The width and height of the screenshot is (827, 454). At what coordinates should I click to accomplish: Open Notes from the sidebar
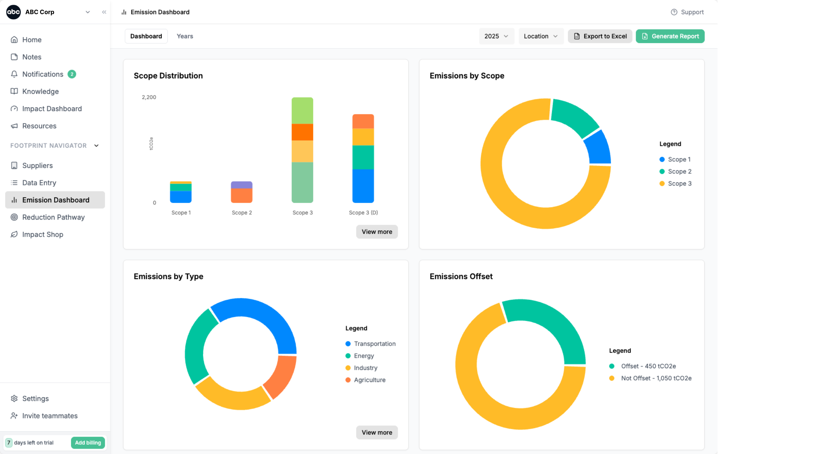click(x=55, y=57)
